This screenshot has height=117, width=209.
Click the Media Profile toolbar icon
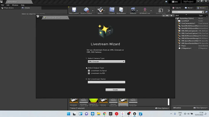161,10
